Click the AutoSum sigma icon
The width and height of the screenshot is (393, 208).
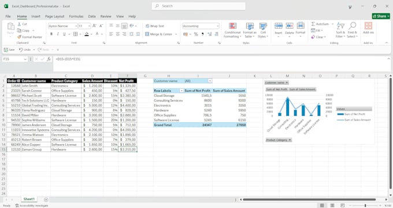(x=313, y=24)
